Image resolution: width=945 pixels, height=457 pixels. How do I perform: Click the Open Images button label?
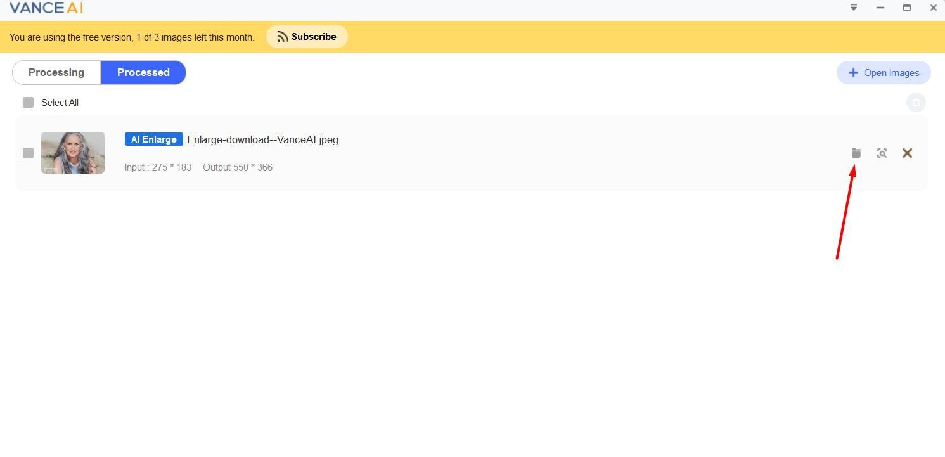tap(891, 73)
